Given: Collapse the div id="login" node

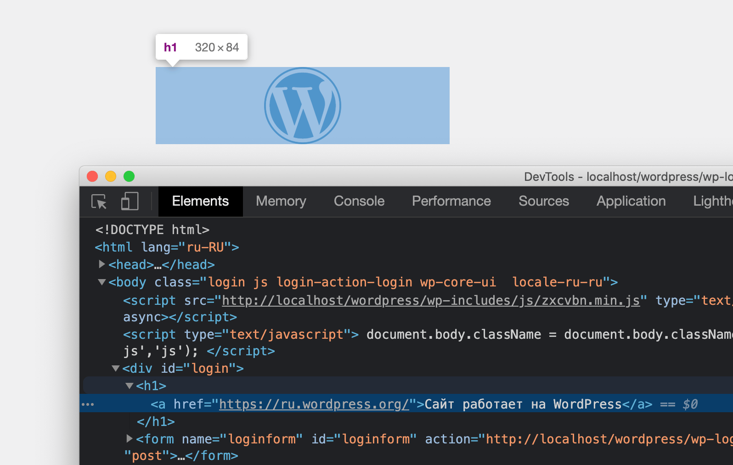Looking at the screenshot, I should [x=116, y=369].
